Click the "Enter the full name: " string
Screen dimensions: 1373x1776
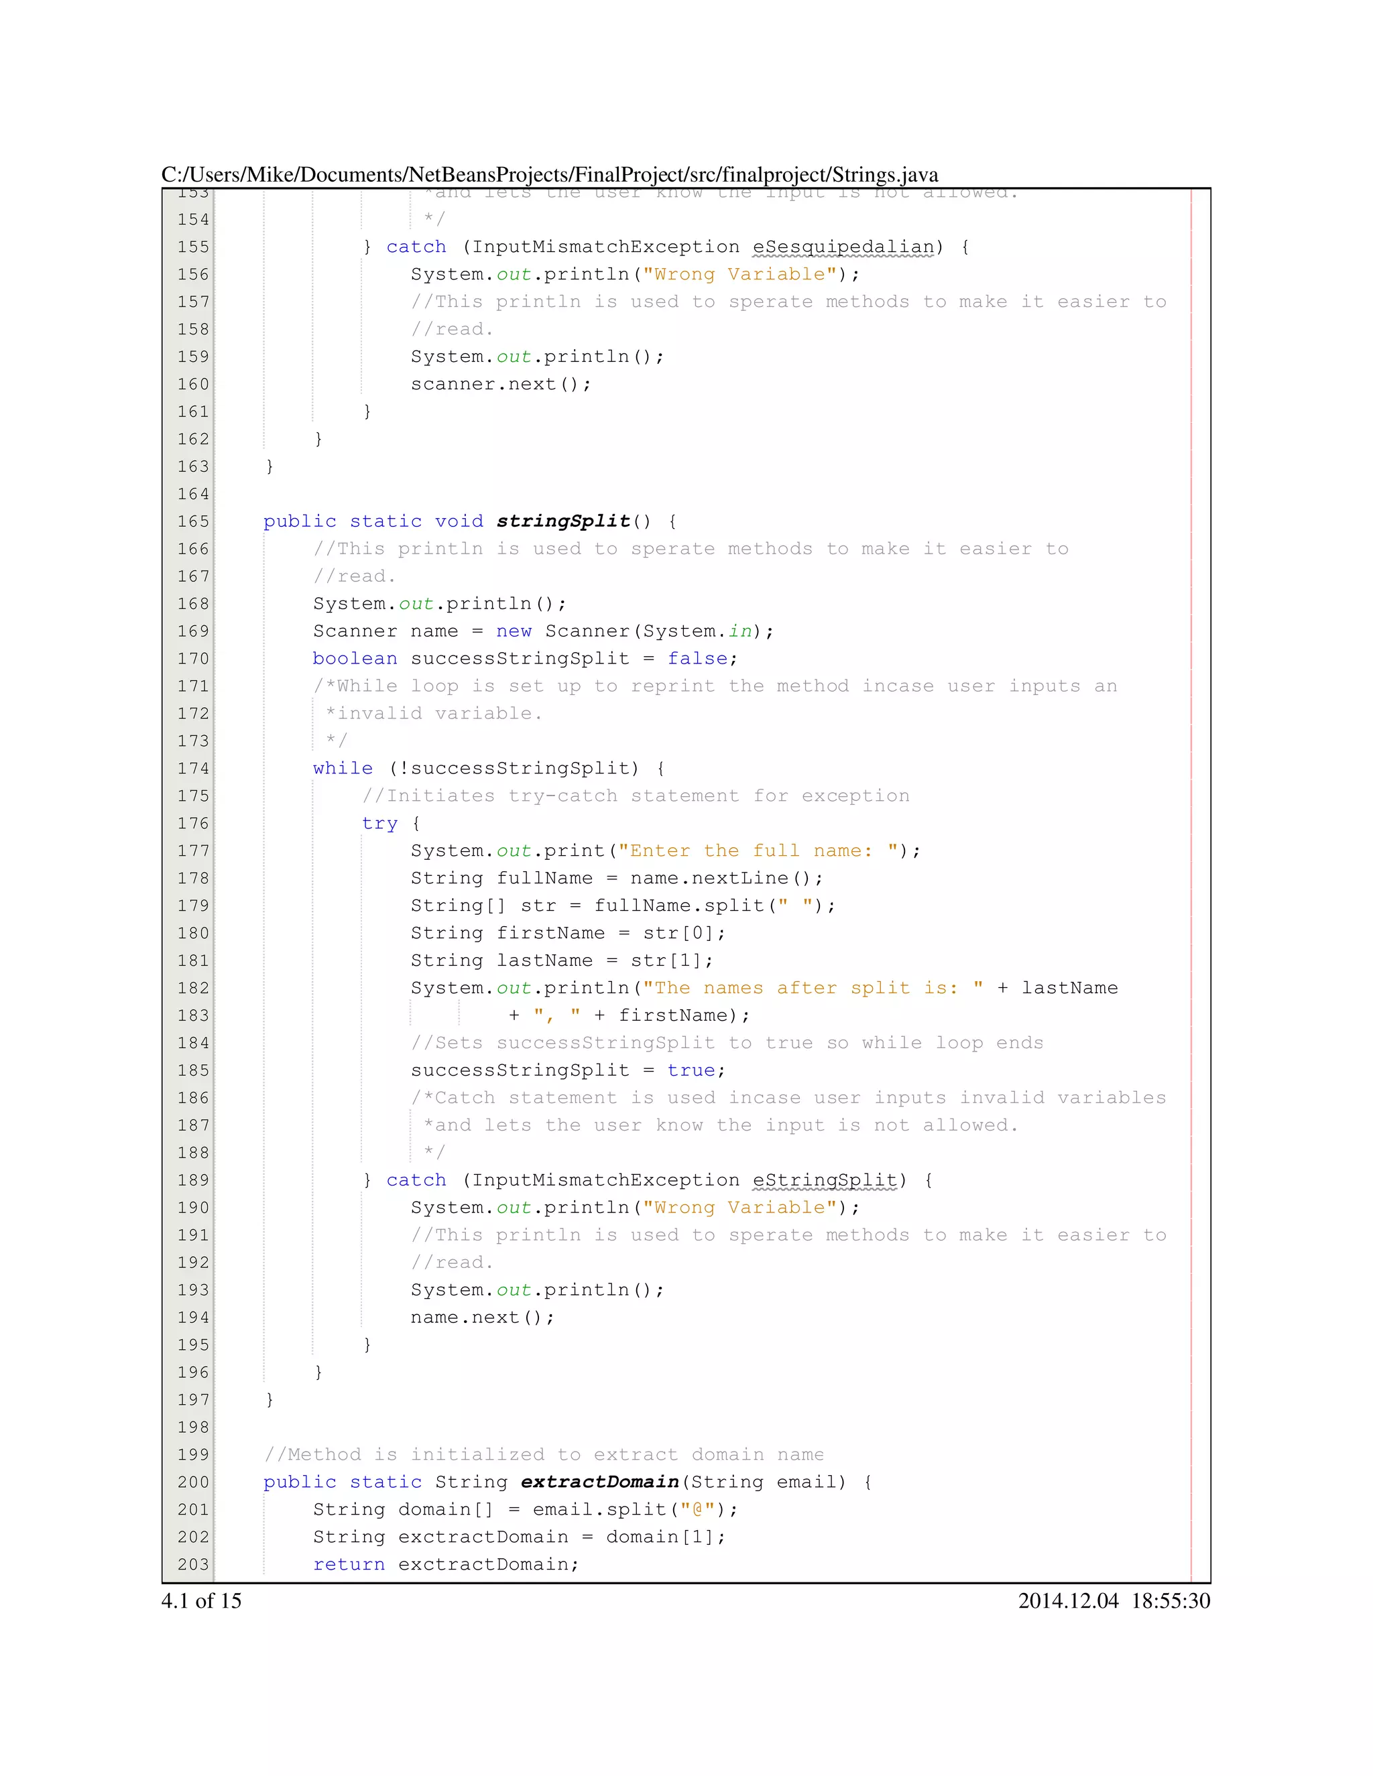(758, 850)
